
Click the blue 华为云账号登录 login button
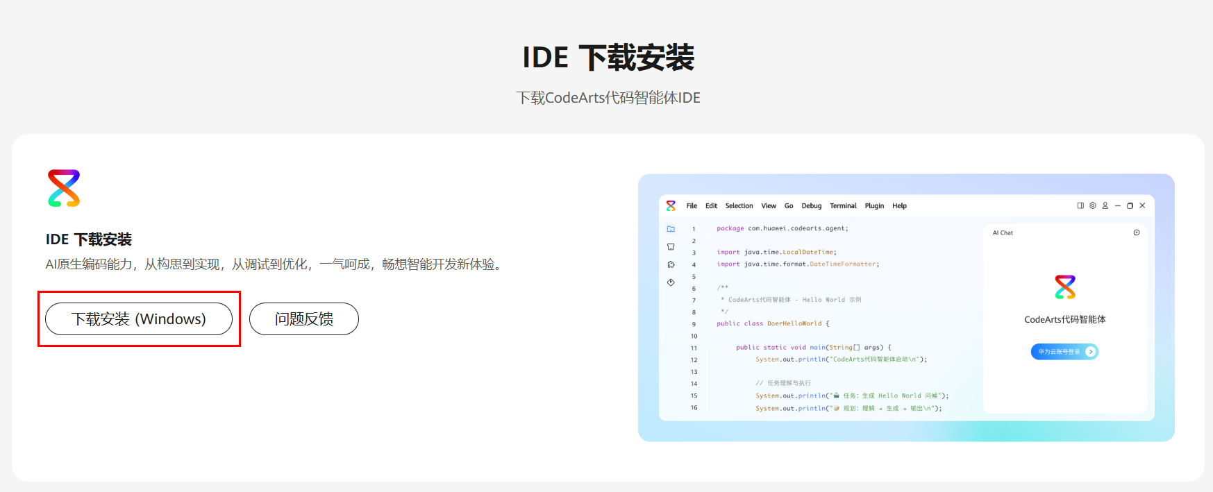(1064, 352)
